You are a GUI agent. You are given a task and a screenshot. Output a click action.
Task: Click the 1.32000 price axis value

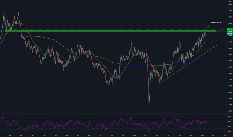coord(230,48)
